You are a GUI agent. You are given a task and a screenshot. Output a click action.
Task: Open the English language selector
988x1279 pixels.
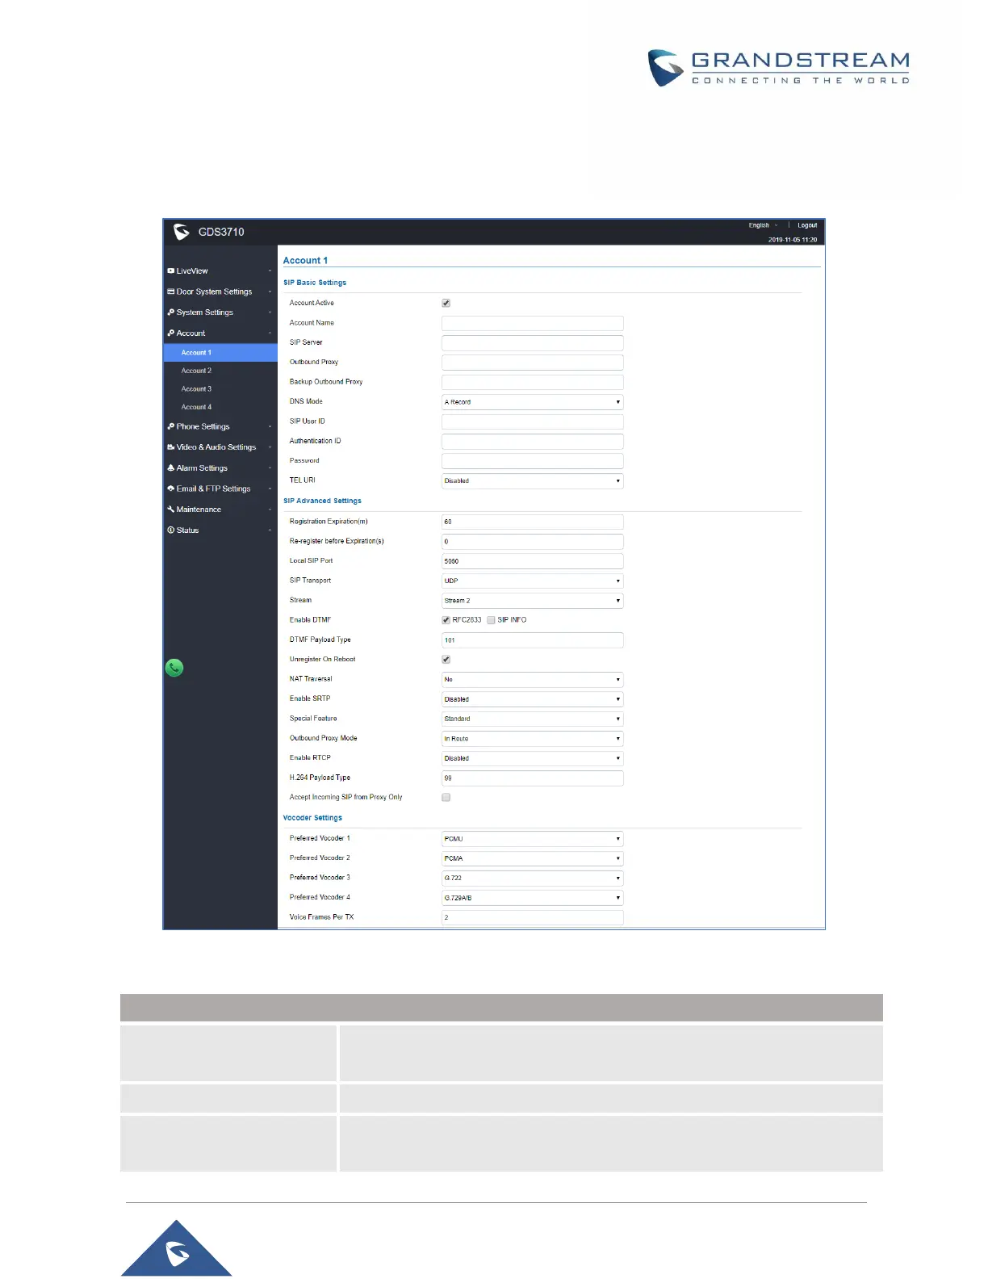click(x=763, y=225)
